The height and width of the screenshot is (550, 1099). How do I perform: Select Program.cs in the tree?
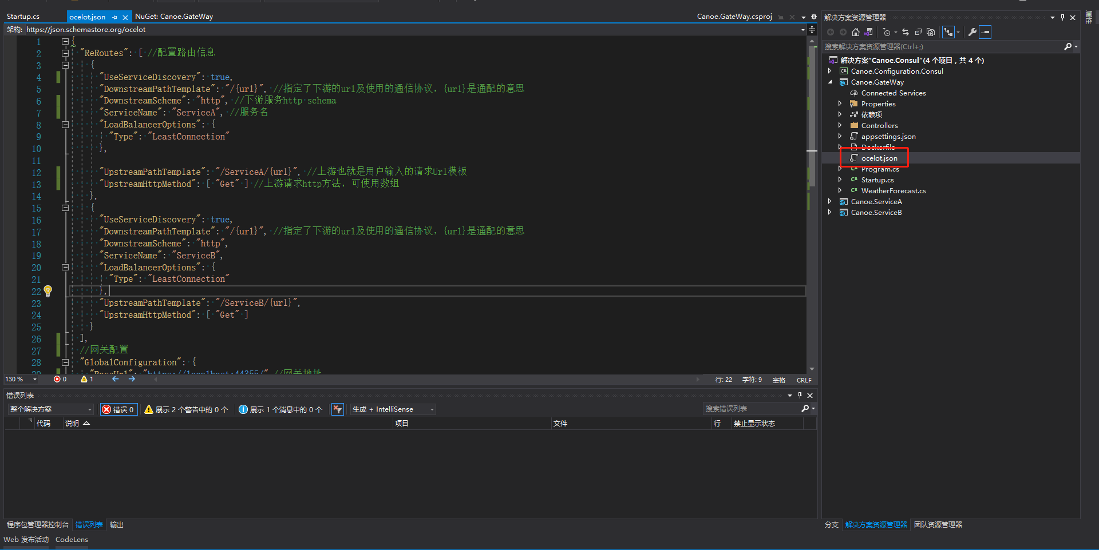[x=880, y=169]
